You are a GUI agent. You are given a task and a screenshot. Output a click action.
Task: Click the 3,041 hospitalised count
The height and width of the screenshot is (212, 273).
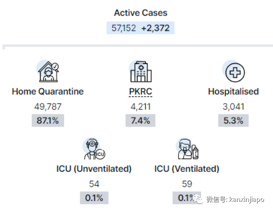(233, 107)
